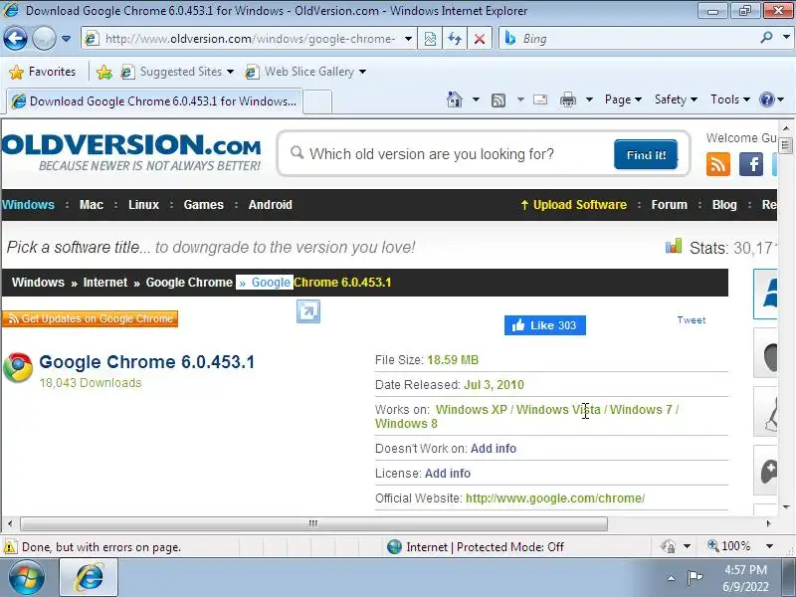Click the Upload Software link

(574, 205)
